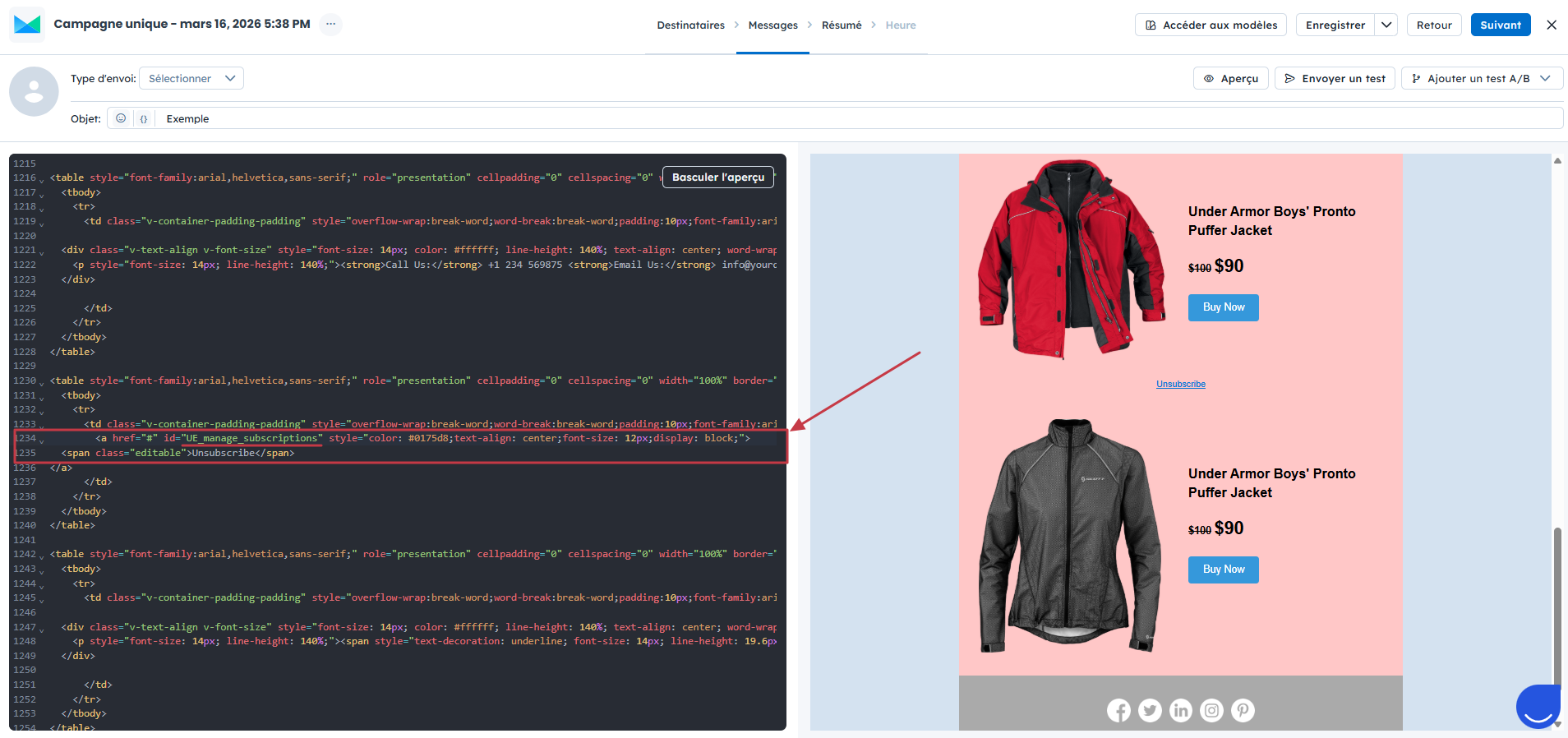Screen dimensions: 1568x738
Task: Click the $90 price beside the black jacket
Action: coord(1229,528)
